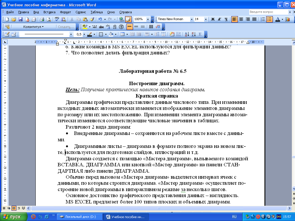295x221 pixels.
Task: Click the enclosed character 字 icon
Action: pyautogui.click(x=121, y=27)
